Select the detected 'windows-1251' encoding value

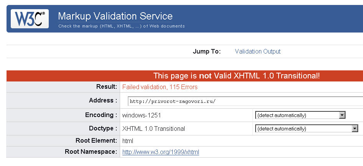pos(142,115)
